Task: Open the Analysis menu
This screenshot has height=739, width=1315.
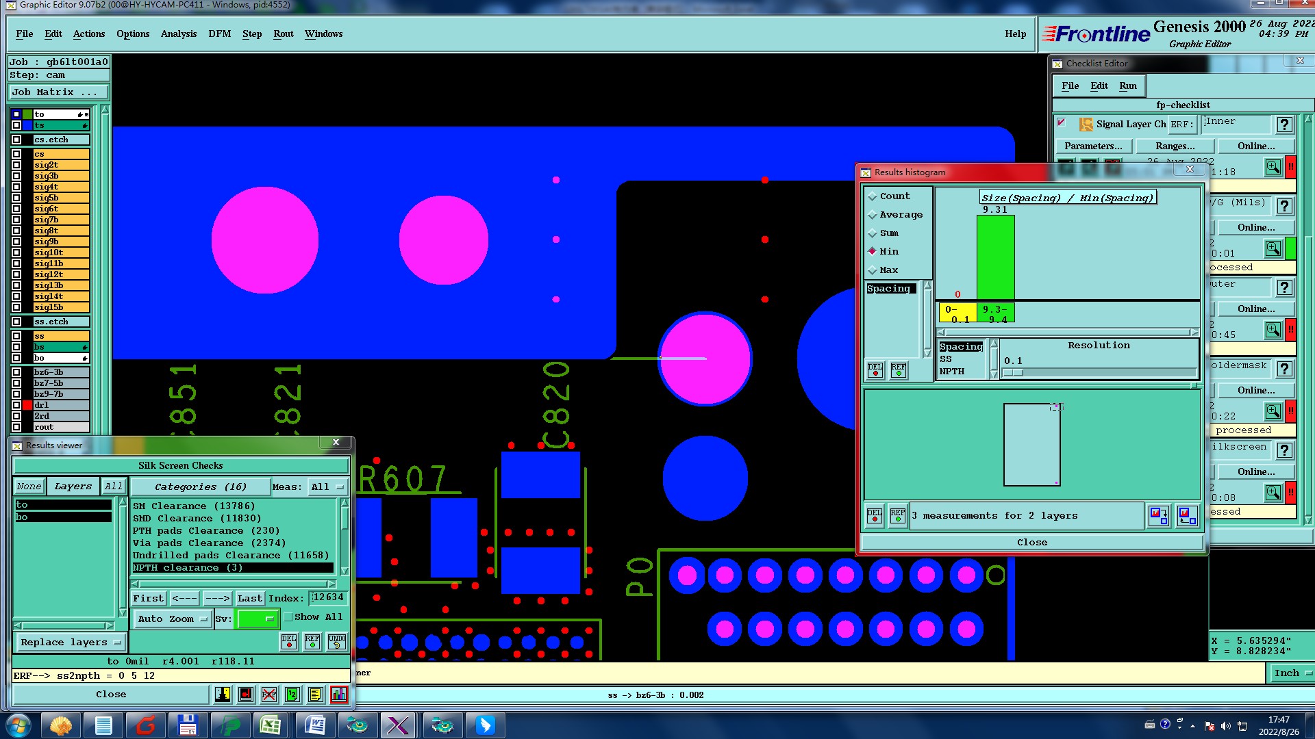Action: pyautogui.click(x=178, y=34)
